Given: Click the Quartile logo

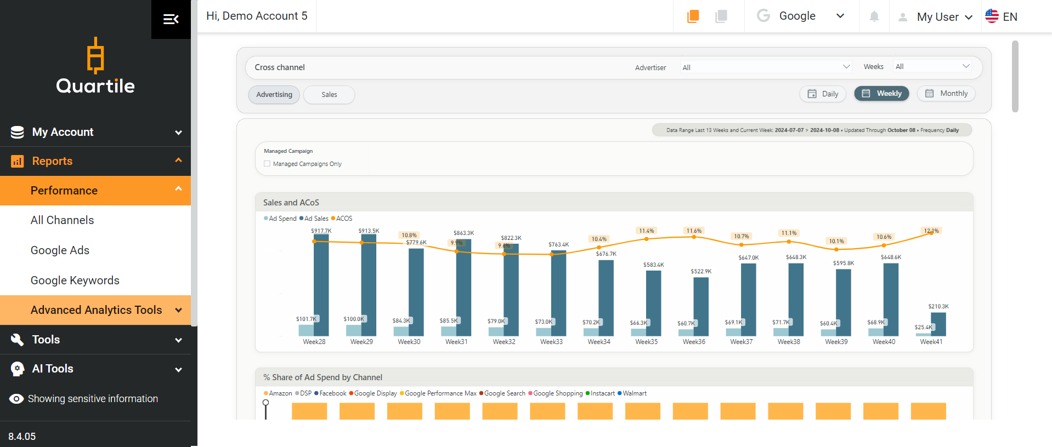Looking at the screenshot, I should (x=95, y=66).
